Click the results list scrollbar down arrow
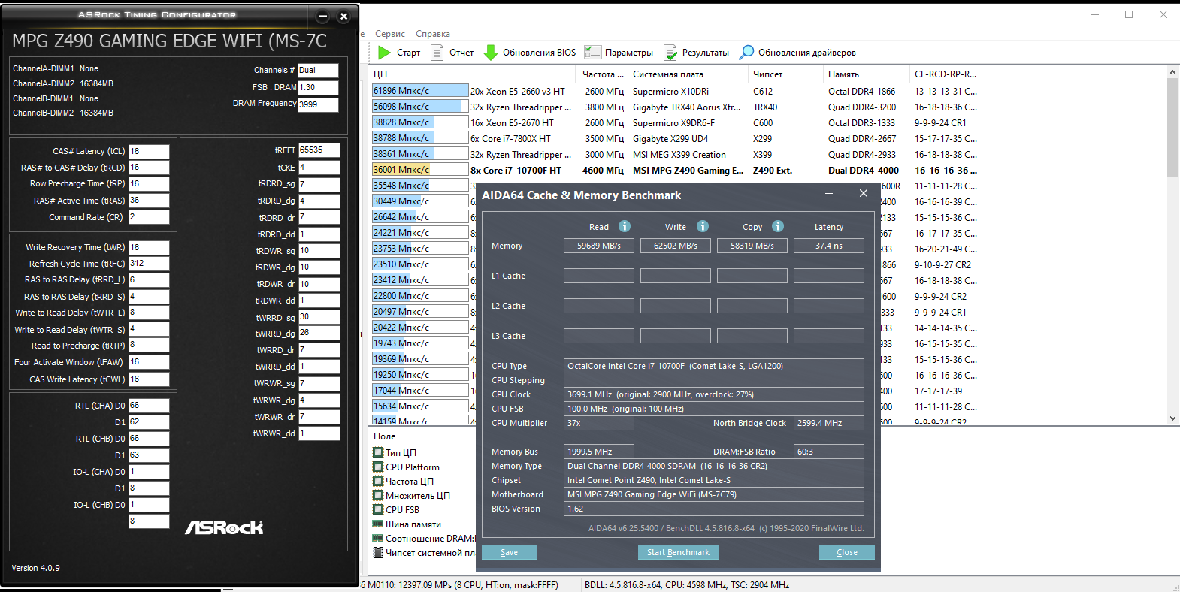This screenshot has width=1180, height=592. point(1172,418)
